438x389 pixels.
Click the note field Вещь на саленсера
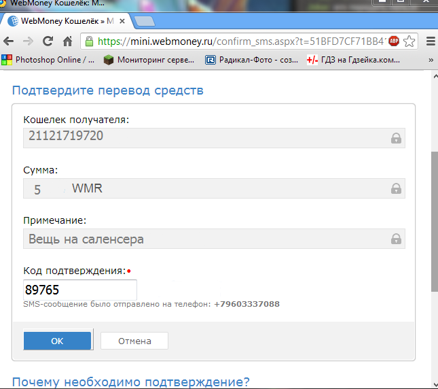pyautogui.click(x=214, y=239)
